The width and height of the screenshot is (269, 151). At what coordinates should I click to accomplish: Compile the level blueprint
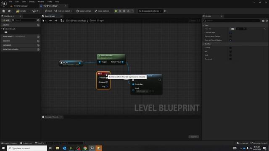pos(21,11)
